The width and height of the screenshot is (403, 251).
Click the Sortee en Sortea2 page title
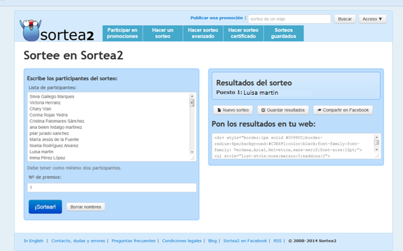[73, 56]
